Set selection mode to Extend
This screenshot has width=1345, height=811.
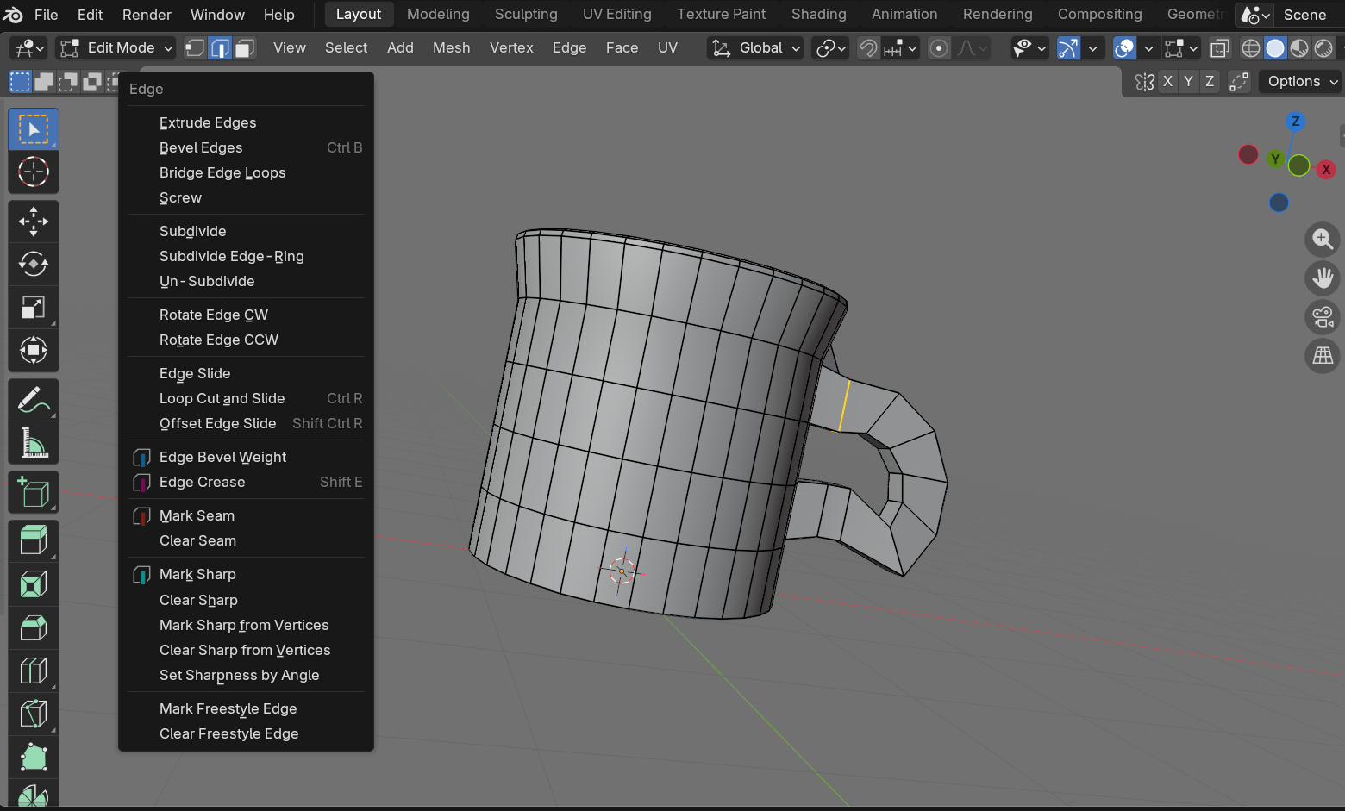point(44,82)
